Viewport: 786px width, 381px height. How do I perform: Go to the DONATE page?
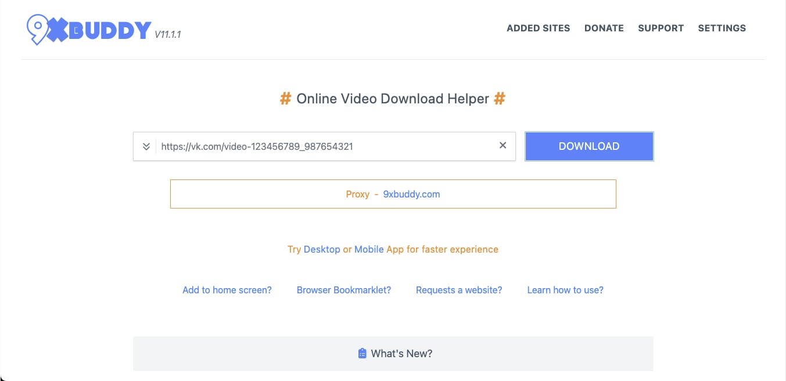point(604,28)
